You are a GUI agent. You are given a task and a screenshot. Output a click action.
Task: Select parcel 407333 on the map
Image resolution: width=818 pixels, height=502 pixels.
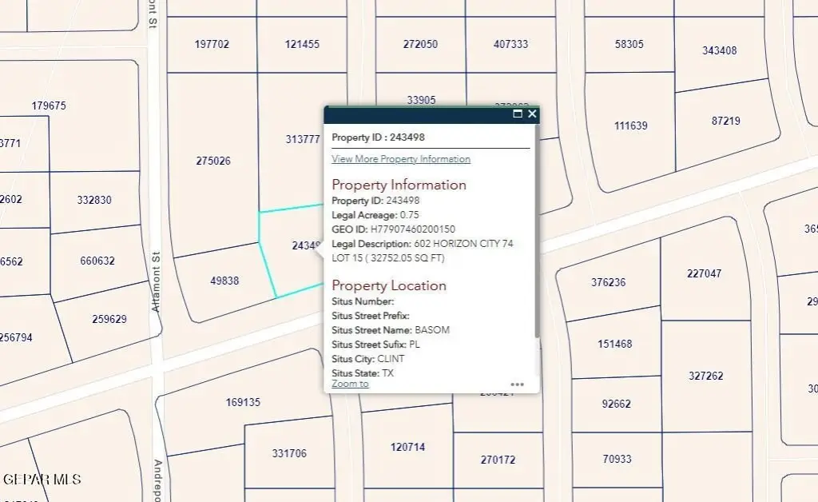click(x=510, y=44)
